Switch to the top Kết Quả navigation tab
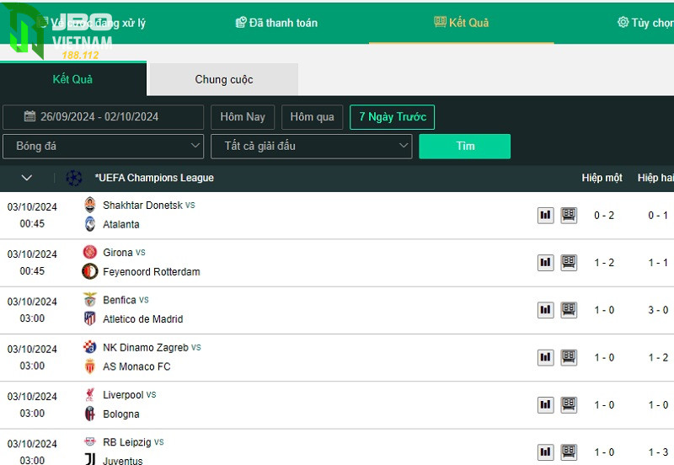674x465 pixels. click(x=461, y=23)
